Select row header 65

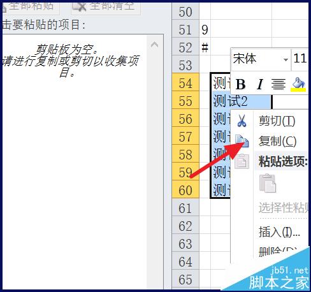(185, 279)
